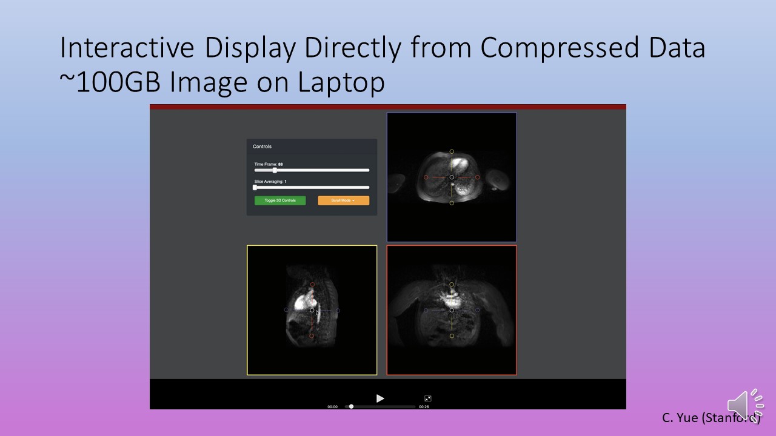Click the Toggle 3D Controls button
776x436 pixels.
pyautogui.click(x=280, y=200)
